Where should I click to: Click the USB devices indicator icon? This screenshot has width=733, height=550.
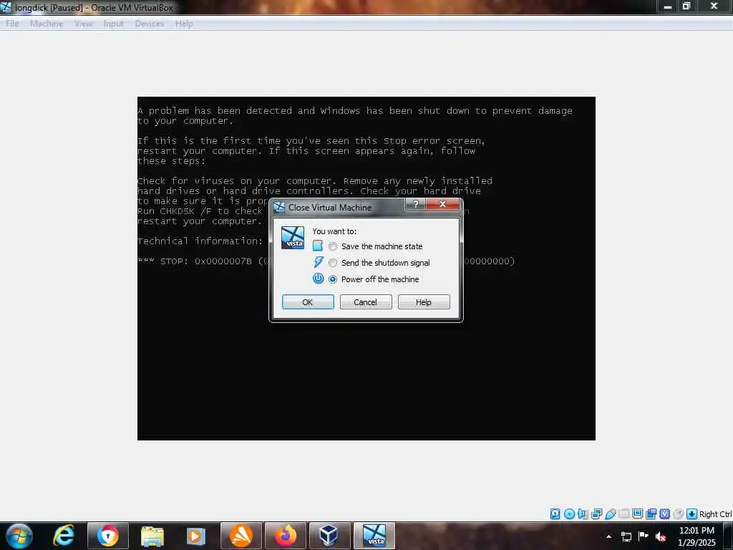(x=611, y=514)
